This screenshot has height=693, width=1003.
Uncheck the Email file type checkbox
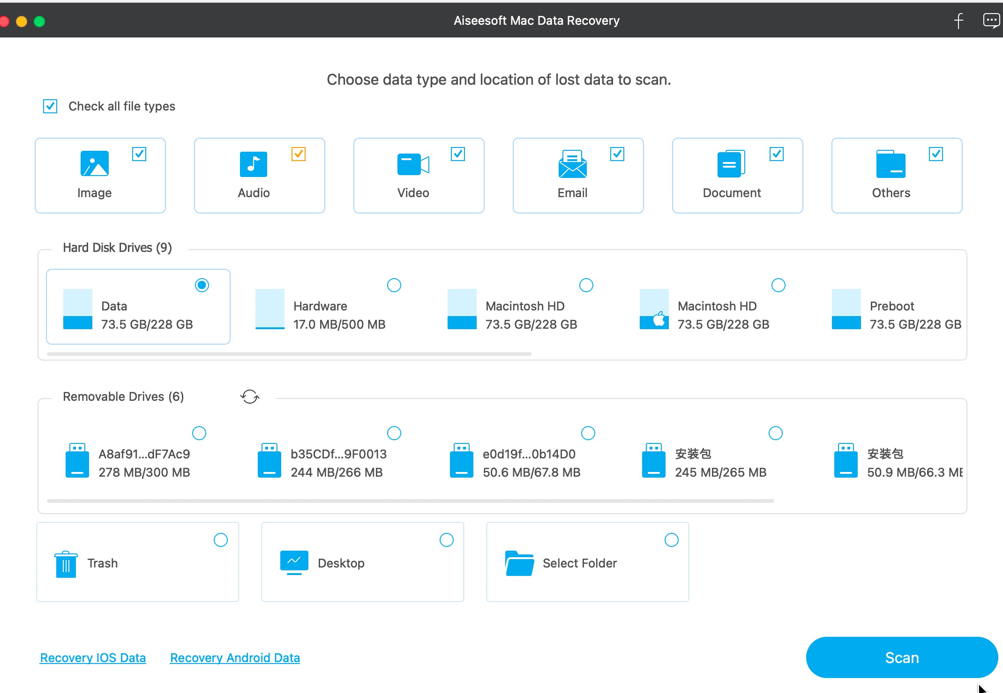click(617, 154)
